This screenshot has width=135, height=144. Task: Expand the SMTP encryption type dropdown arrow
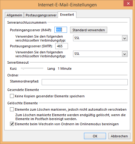[125, 54]
